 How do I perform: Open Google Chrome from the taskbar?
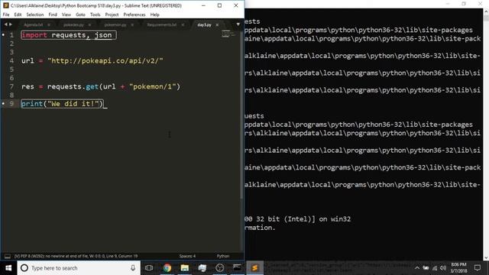tap(167, 268)
